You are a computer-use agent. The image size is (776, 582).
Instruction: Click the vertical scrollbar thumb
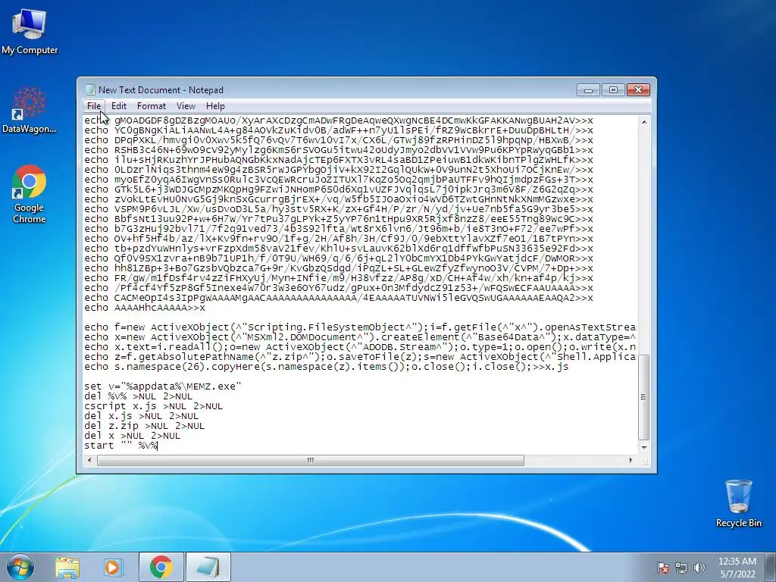tap(644, 397)
